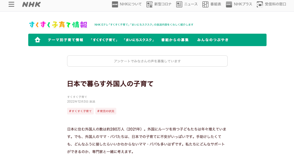Click the 新型コロナ icon
Image resolution: width=294 pixels, height=158 pixels.
tap(149, 4)
